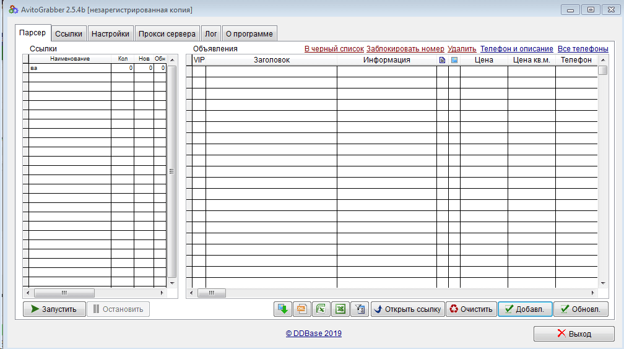Click links table horizontal scrollbar thumb
This screenshot has width=624, height=349.
point(64,293)
